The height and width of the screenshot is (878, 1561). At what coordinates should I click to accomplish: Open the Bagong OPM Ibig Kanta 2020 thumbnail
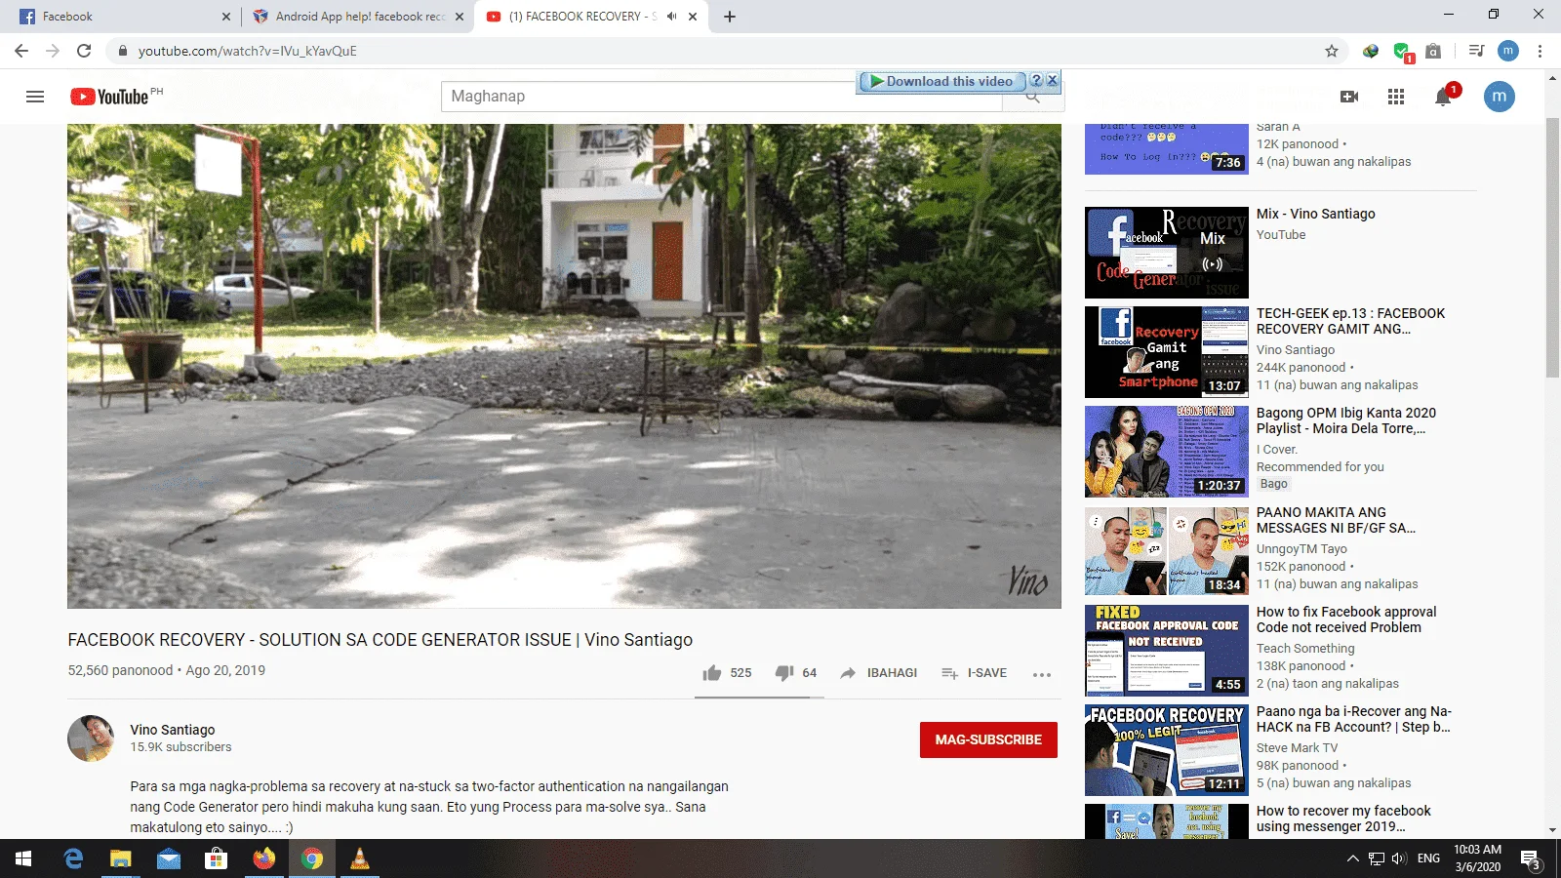tap(1167, 452)
